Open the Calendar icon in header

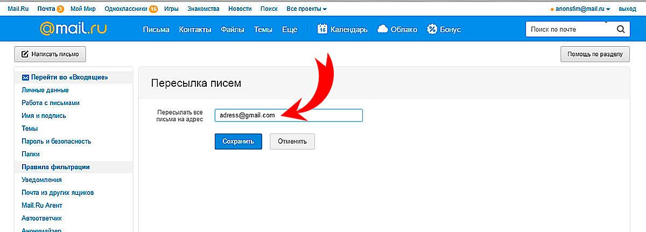coord(322,29)
